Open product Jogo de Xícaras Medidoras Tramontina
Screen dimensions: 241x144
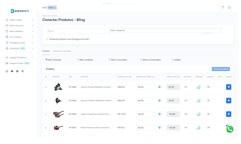[x=96, y=87]
